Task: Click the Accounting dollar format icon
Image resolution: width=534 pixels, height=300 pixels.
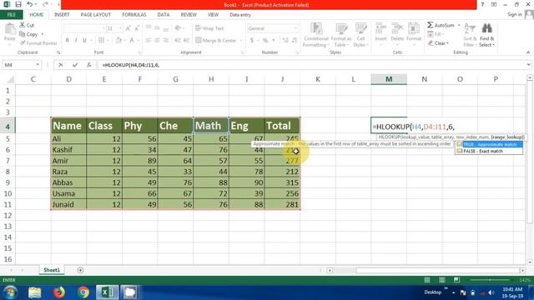Action: click(252, 41)
